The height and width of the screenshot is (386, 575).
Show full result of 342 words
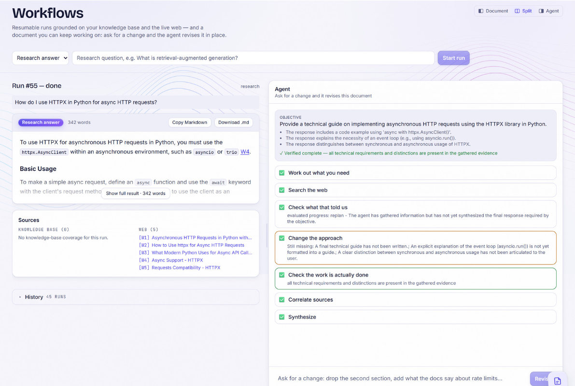pos(136,193)
